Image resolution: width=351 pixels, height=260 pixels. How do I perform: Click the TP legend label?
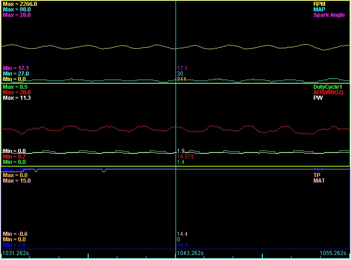(x=316, y=175)
